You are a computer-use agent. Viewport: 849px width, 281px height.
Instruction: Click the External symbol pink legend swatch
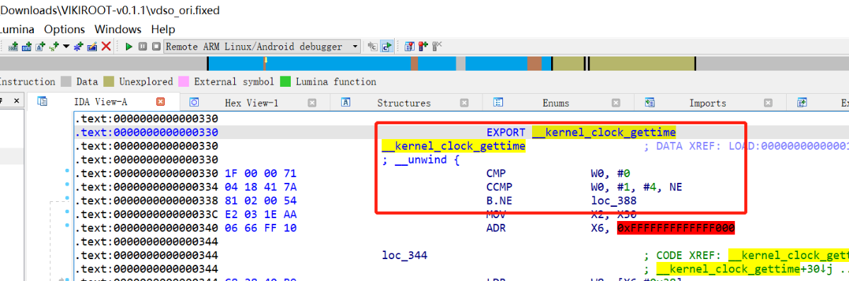coord(184,82)
